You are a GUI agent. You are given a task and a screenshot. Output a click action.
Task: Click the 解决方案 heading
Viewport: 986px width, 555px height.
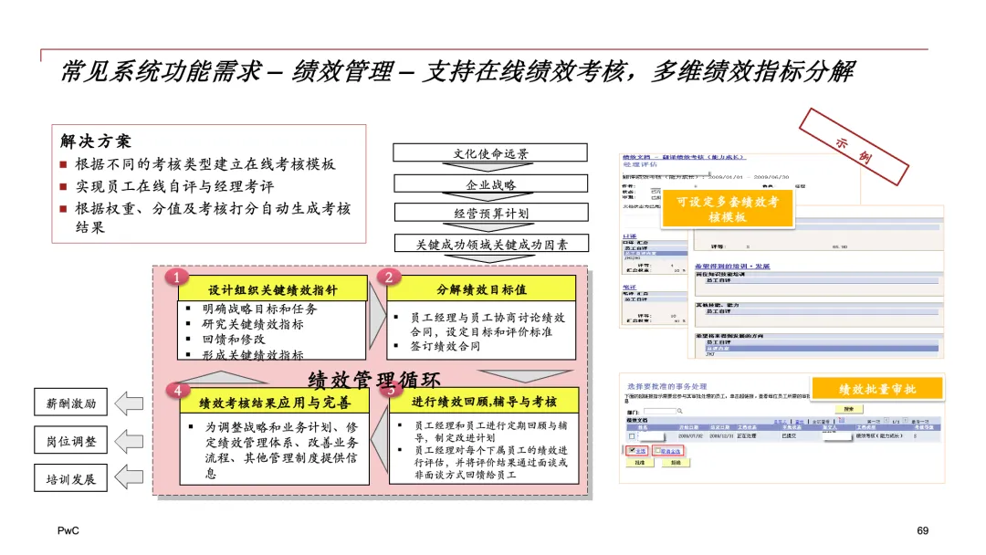(x=96, y=141)
